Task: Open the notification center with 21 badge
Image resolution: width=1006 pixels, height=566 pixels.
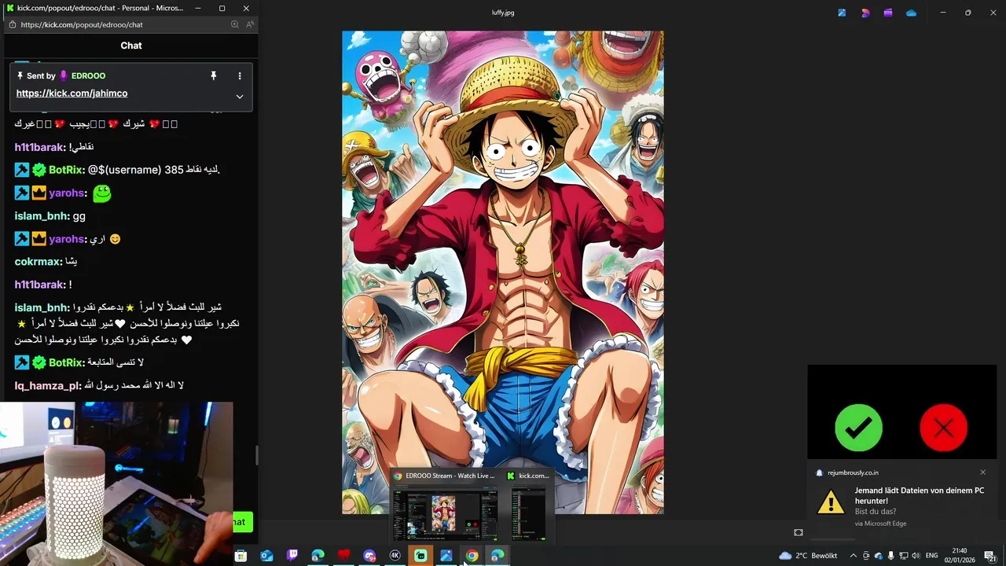Action: click(990, 556)
